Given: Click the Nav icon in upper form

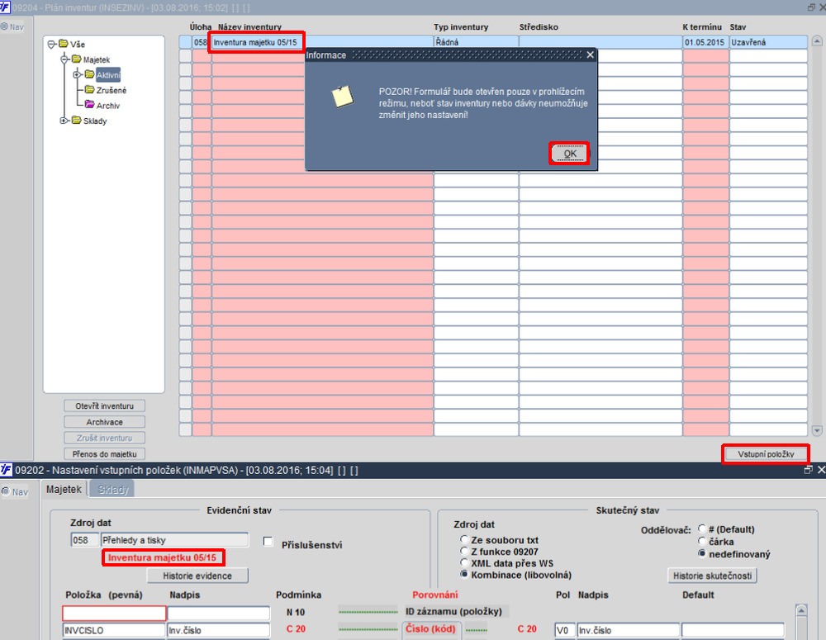Looking at the screenshot, I should (x=5, y=26).
